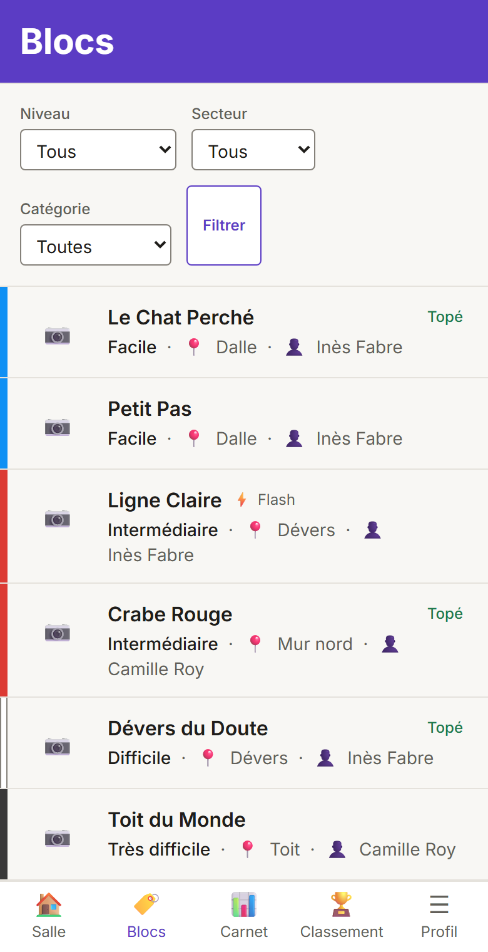Open the Secteur dropdown
The height and width of the screenshot is (952, 488).
pos(253,150)
